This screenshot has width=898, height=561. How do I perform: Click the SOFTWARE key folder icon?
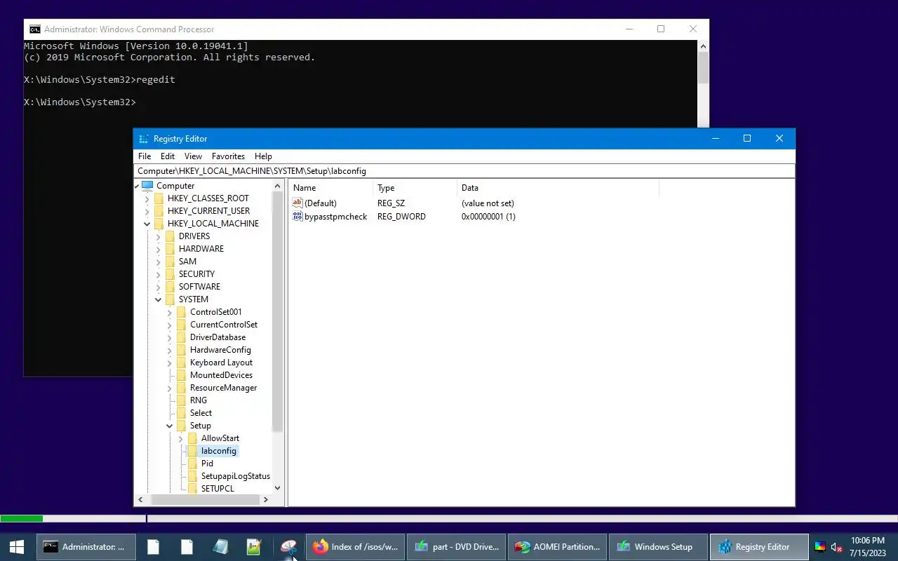[170, 287]
